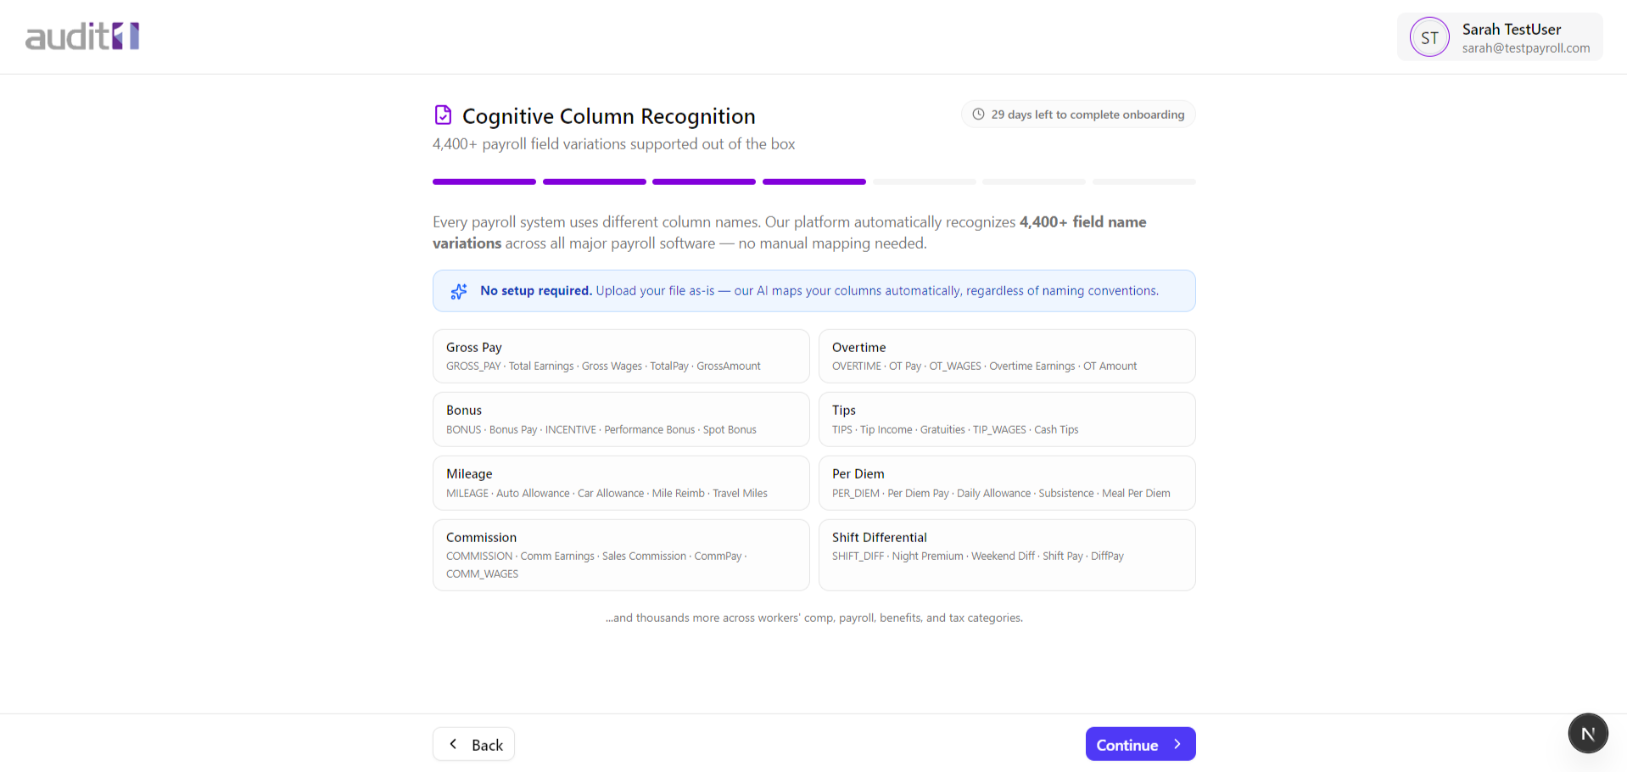This screenshot has height=772, width=1627.
Task: Click the chevron arrow inside the Continue button
Action: (x=1177, y=744)
